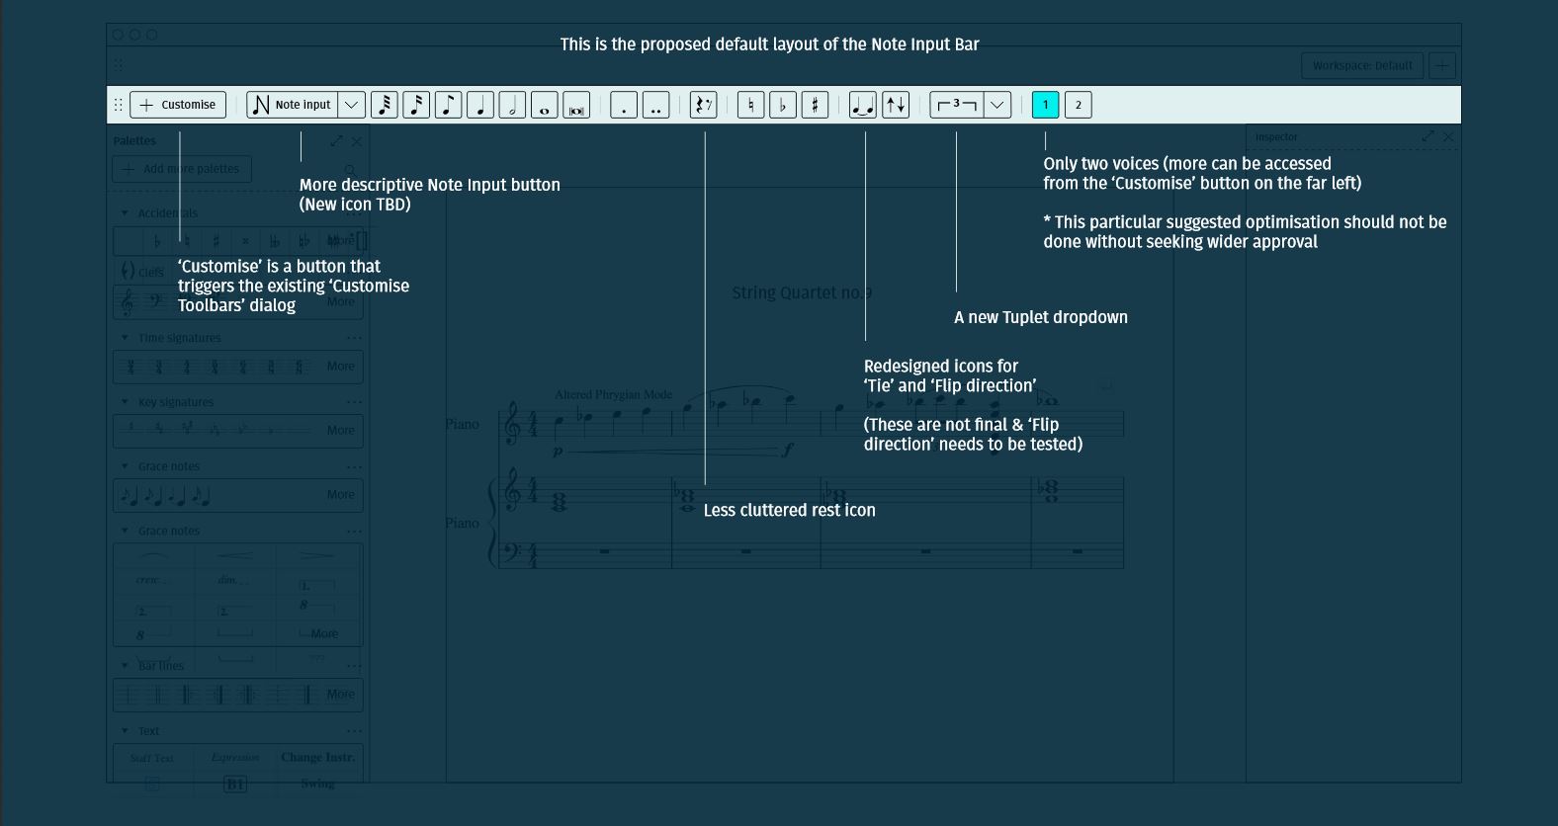Toggle the Tie button
The width and height of the screenshot is (1558, 826).
863,105
